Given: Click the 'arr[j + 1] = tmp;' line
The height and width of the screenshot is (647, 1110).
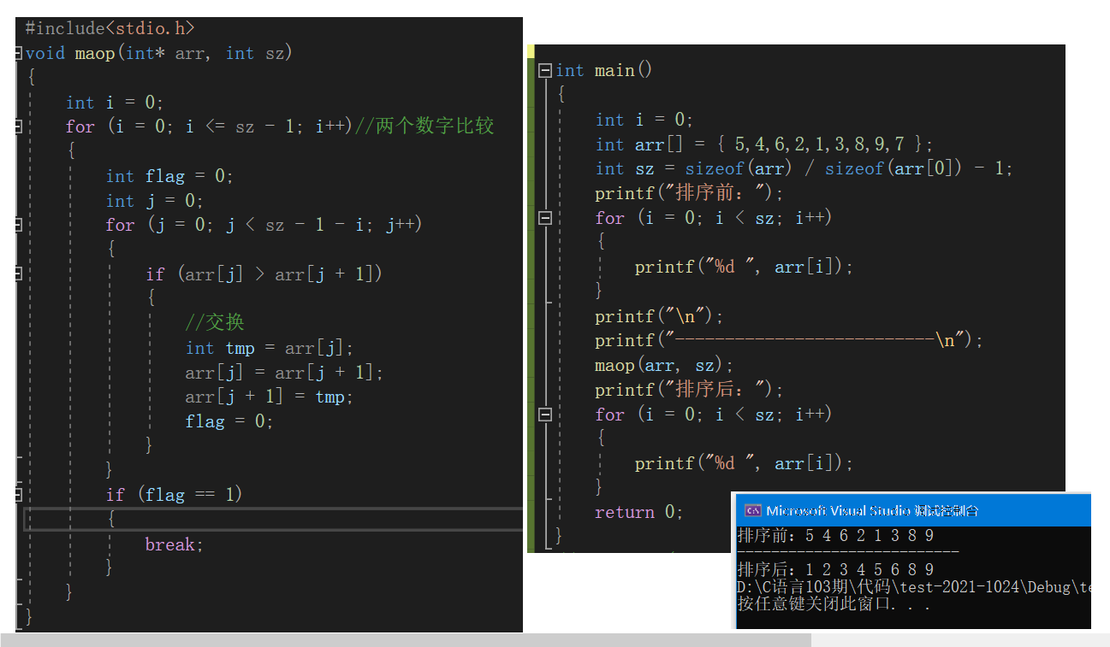Looking at the screenshot, I should (x=270, y=397).
